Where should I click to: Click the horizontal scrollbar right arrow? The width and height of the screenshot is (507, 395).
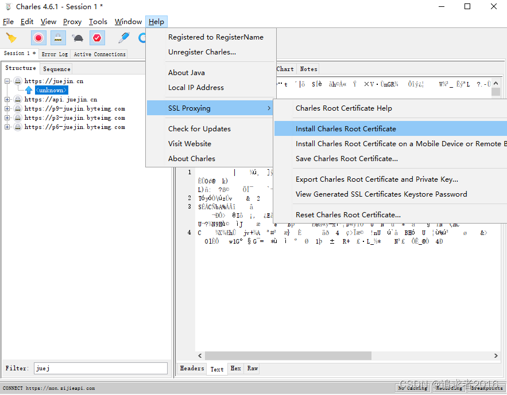point(496,355)
